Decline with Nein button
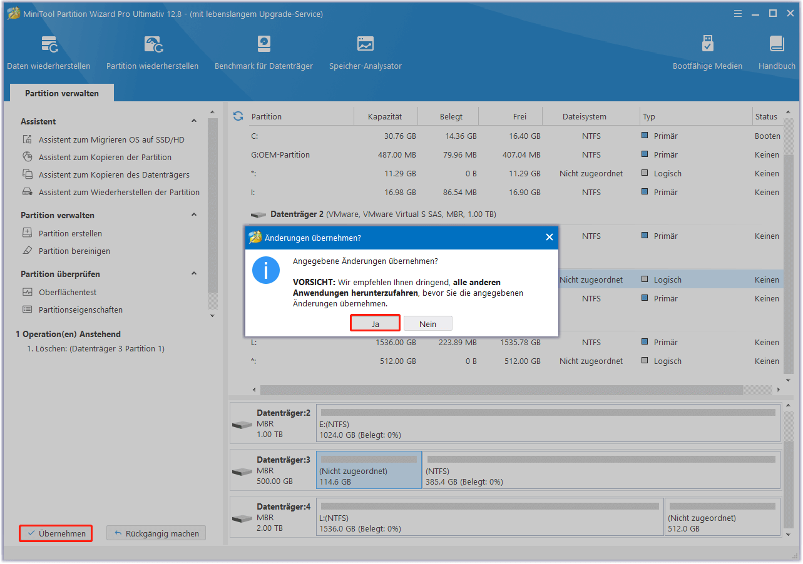803x564 pixels. (428, 323)
